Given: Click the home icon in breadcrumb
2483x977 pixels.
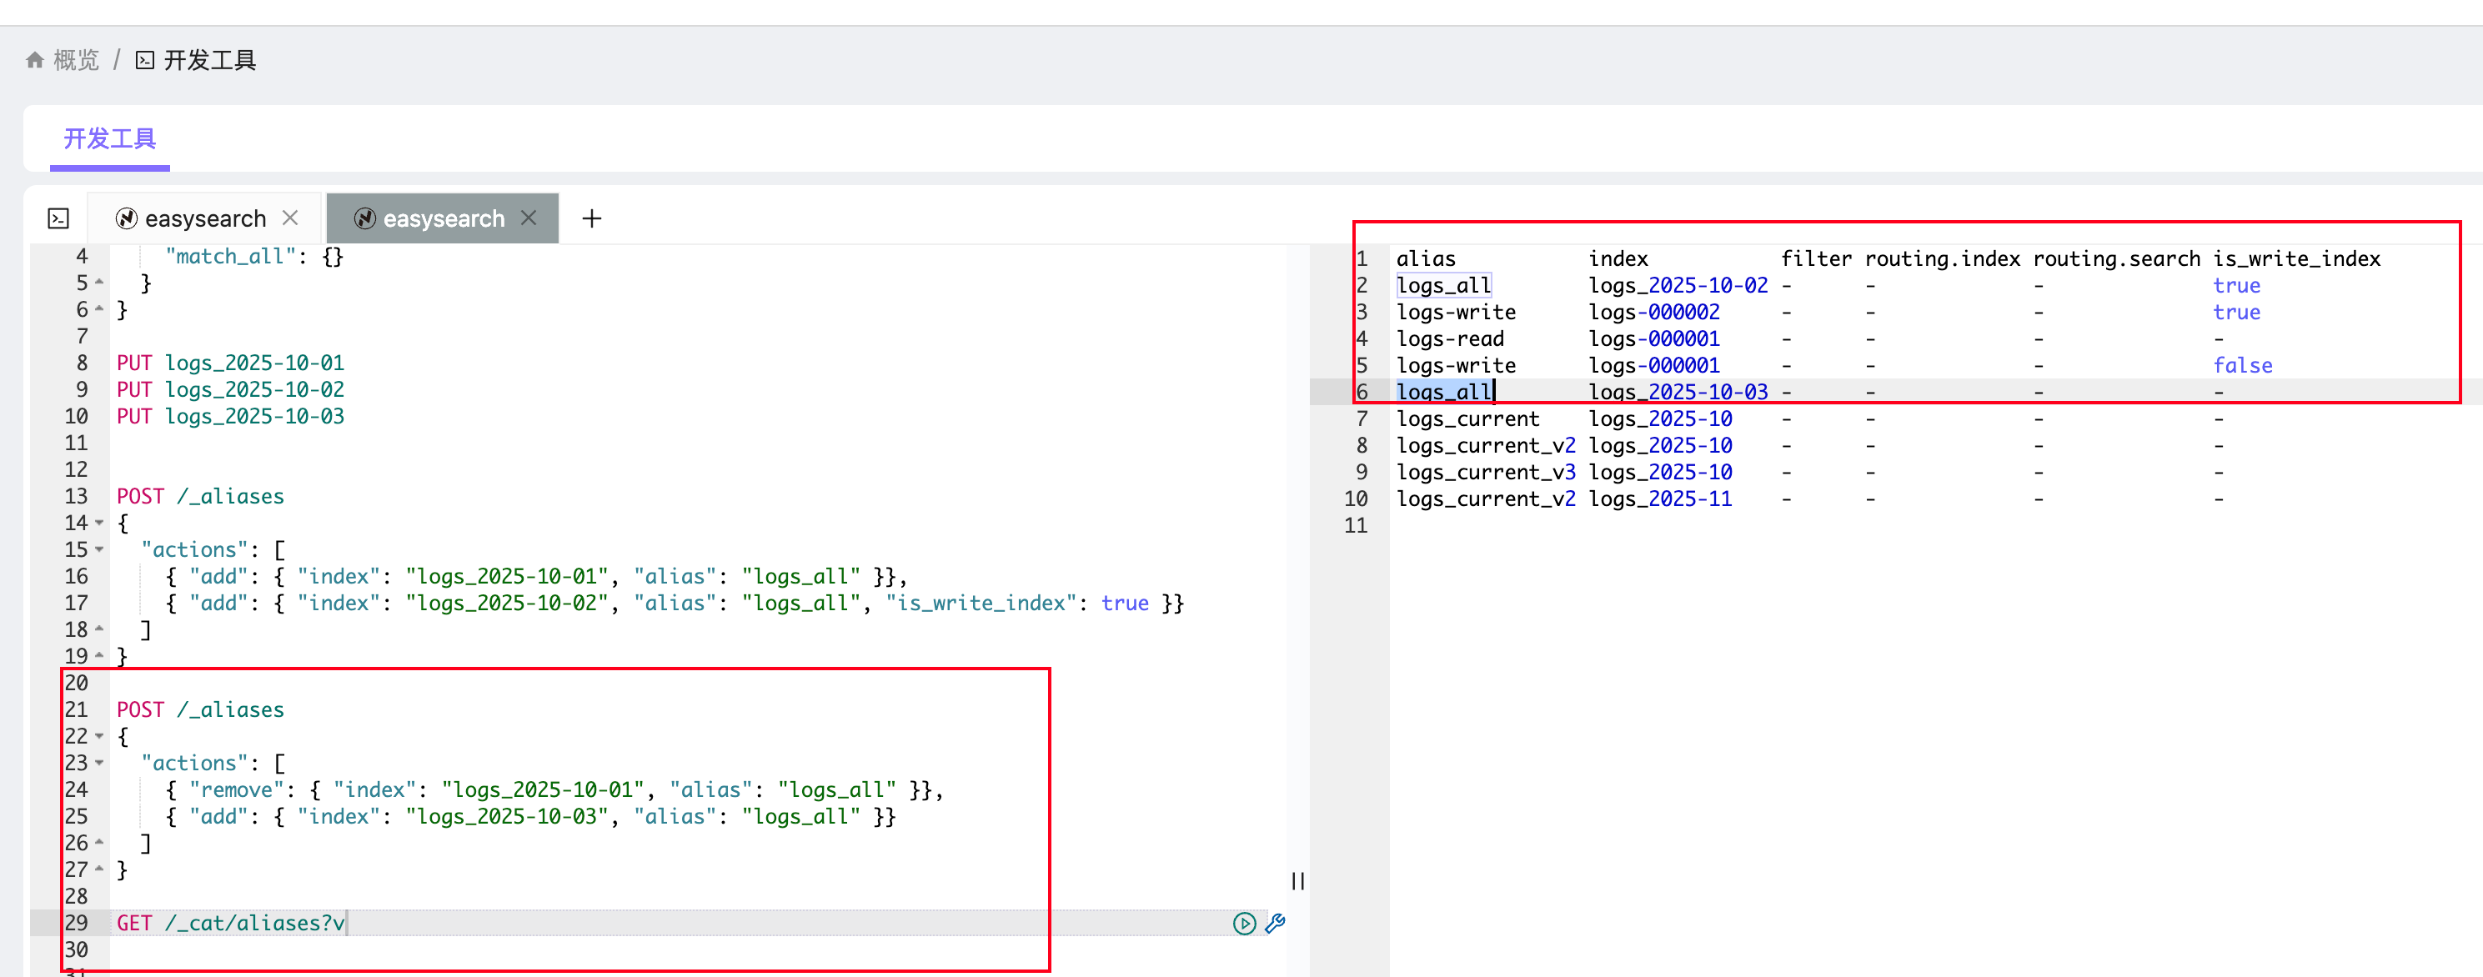Looking at the screenshot, I should tap(35, 60).
